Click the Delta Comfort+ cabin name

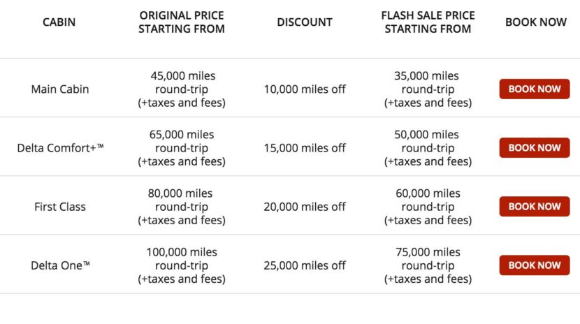[60, 148]
